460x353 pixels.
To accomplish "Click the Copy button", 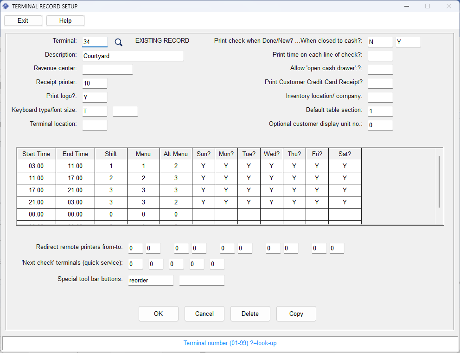I will coord(296,314).
